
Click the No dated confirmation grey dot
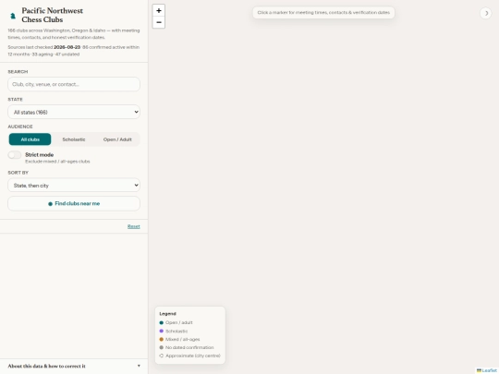coord(162,347)
